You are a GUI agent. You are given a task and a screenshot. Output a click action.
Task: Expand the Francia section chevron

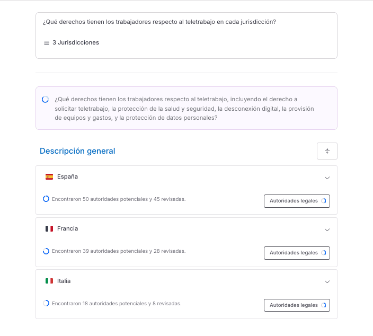pyautogui.click(x=327, y=229)
